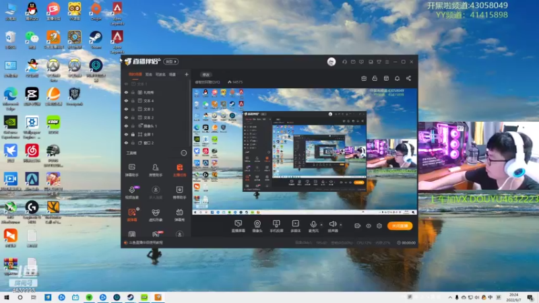
Task: Open the 视频连麦 microphone tool
Action: [x=132, y=193]
